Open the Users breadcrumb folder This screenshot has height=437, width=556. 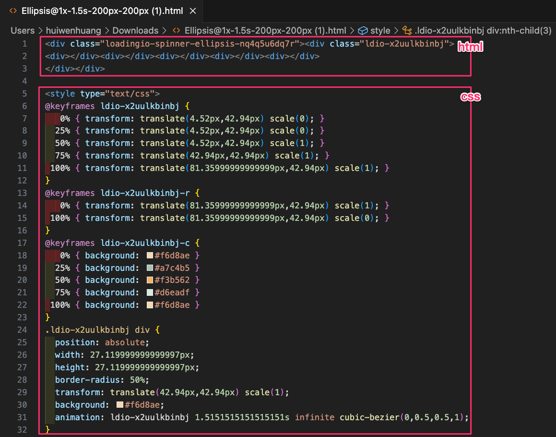tap(23, 31)
